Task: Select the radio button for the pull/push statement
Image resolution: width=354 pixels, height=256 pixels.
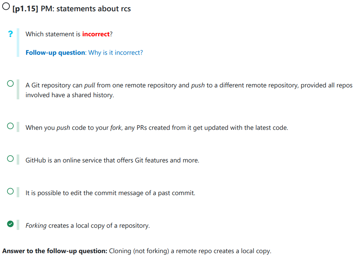Action: click(11, 84)
